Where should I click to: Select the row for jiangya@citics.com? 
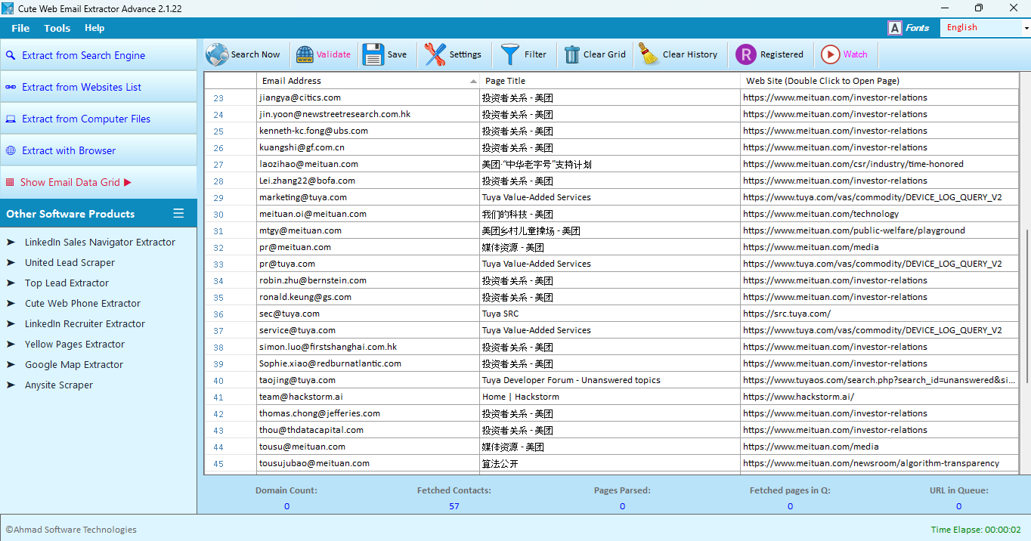(611, 97)
